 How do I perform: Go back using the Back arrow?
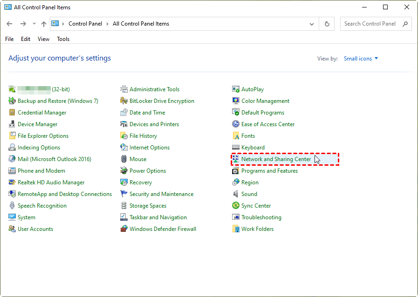[x=9, y=24]
